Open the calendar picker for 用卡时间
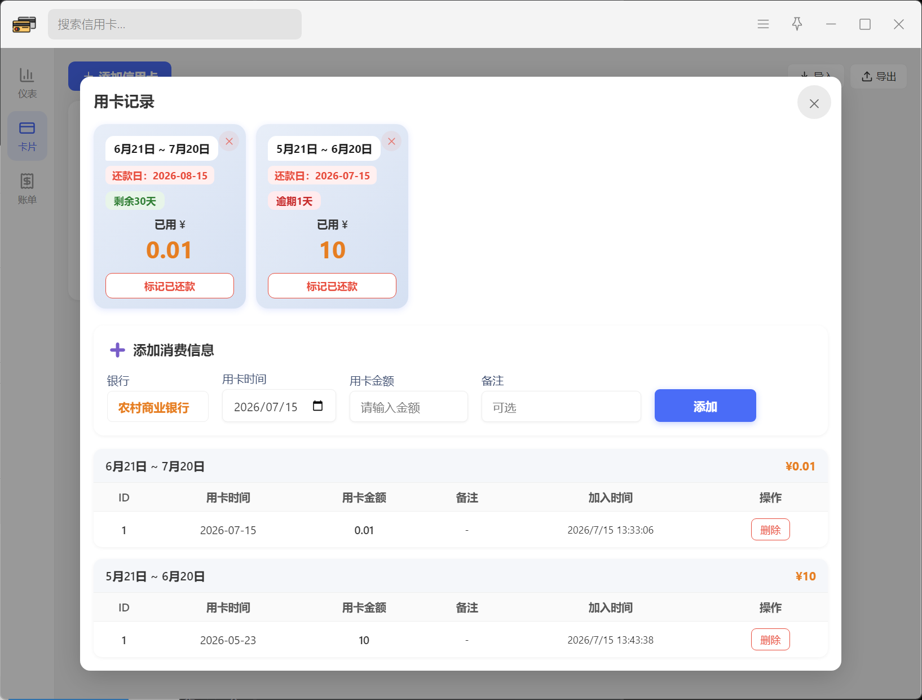Screen dimensions: 922x700 click(317, 406)
